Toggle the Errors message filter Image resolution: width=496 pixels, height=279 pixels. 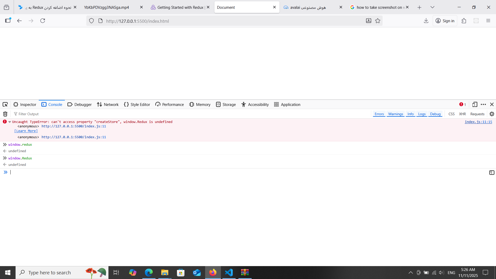coord(379,114)
